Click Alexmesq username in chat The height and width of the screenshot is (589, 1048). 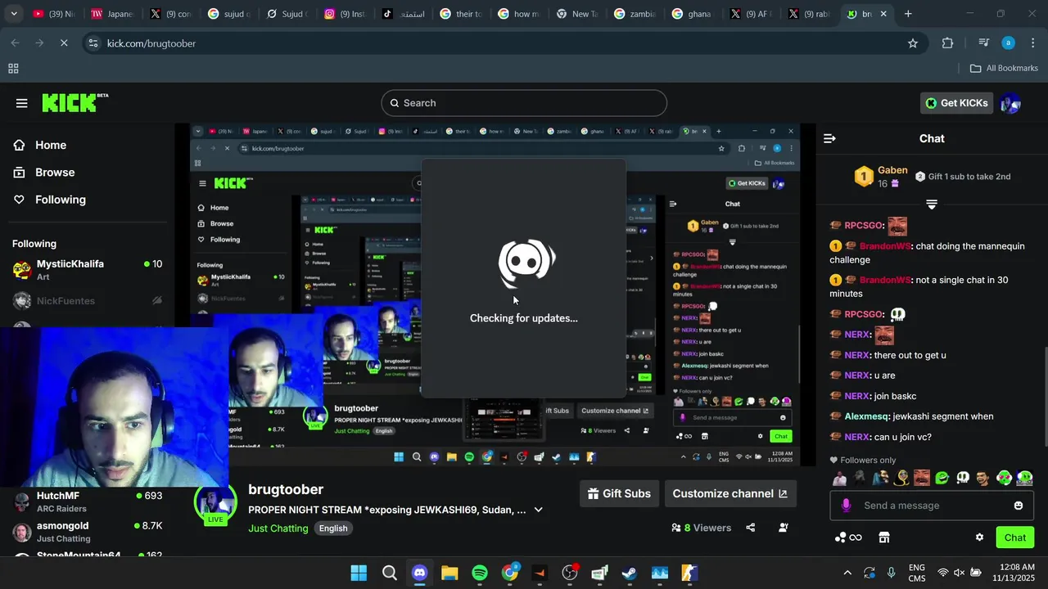coord(867,416)
